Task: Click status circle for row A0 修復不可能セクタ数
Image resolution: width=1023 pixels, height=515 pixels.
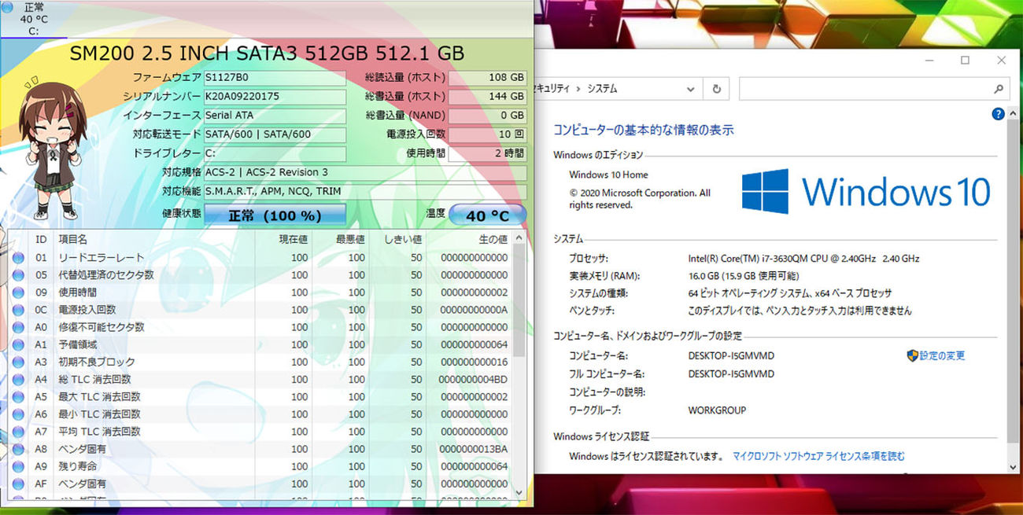Action: point(18,327)
